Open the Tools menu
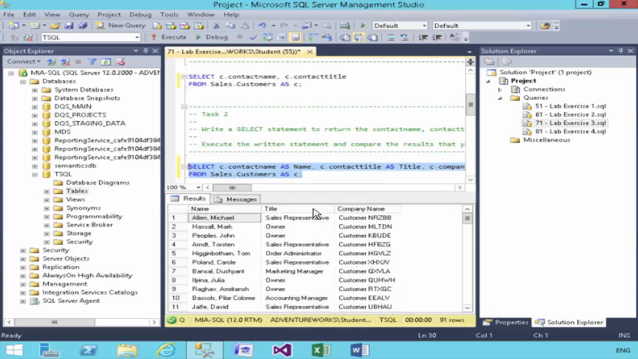This screenshot has height=359, width=638. click(x=169, y=14)
